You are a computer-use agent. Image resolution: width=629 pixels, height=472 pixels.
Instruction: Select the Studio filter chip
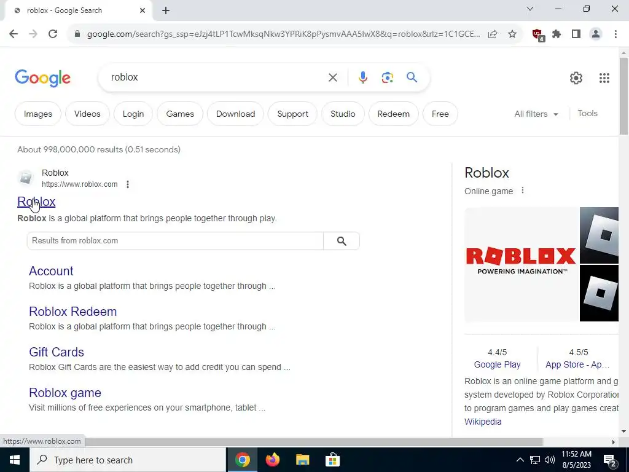[343, 114]
